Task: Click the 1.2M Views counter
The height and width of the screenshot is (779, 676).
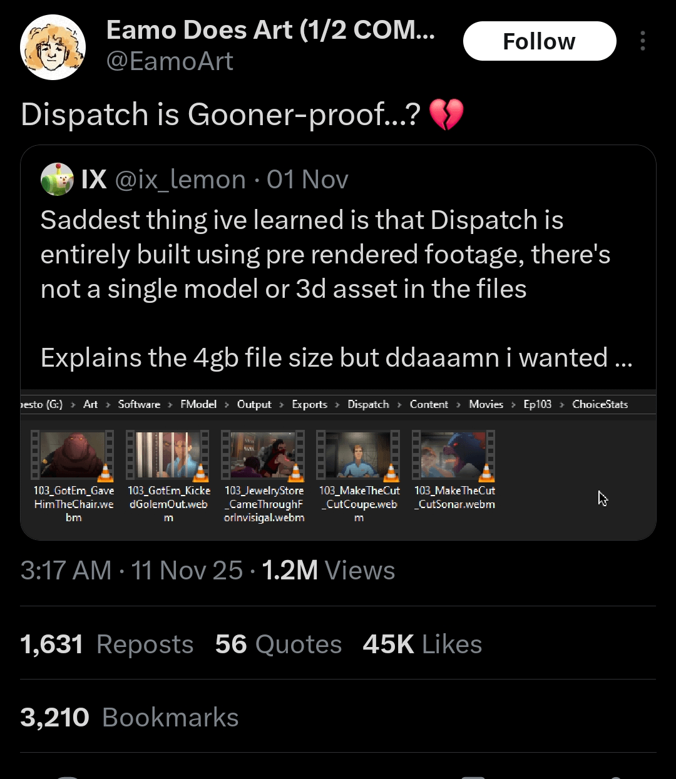Action: tap(329, 570)
